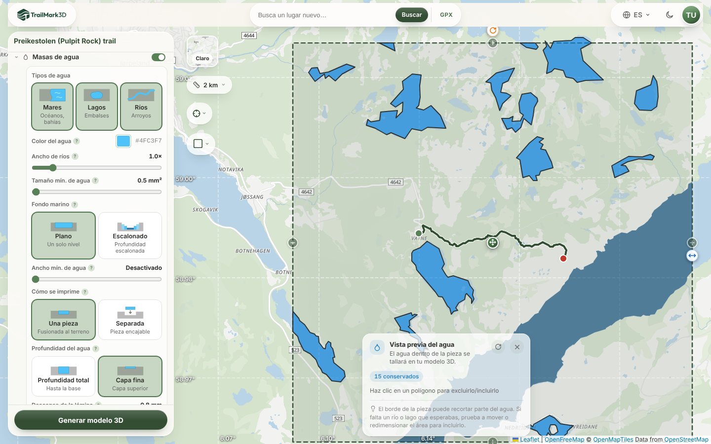Viewport: 711px width, 444px height.
Task: Open help for Color del agua
Action: click(x=77, y=141)
